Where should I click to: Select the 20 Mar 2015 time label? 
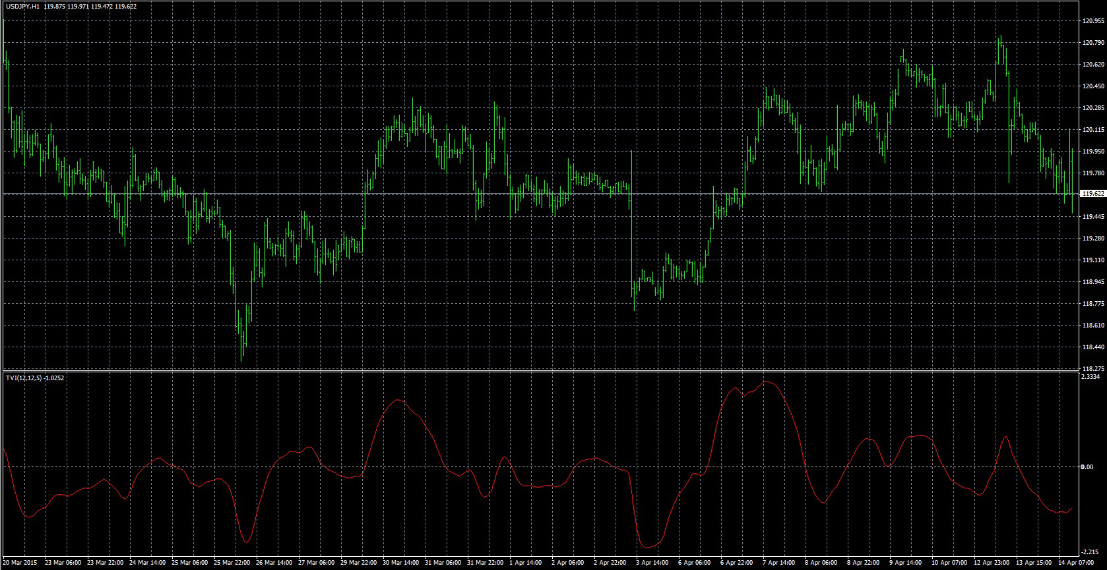[20, 563]
